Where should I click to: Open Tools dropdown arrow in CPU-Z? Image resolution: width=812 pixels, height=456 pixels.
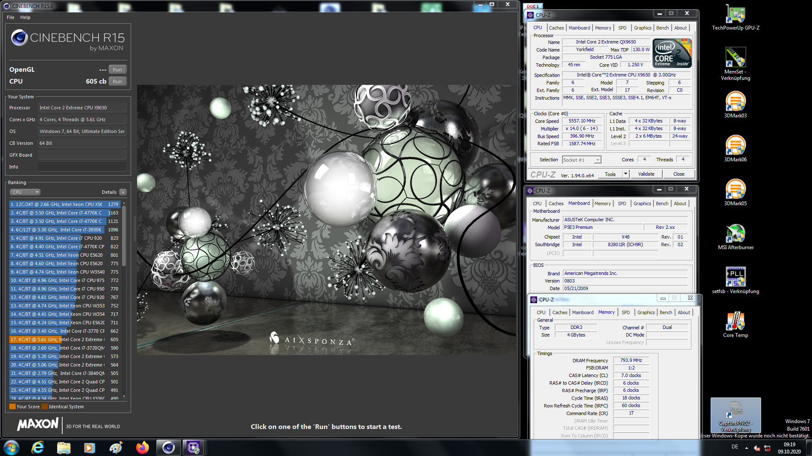pyautogui.click(x=625, y=174)
